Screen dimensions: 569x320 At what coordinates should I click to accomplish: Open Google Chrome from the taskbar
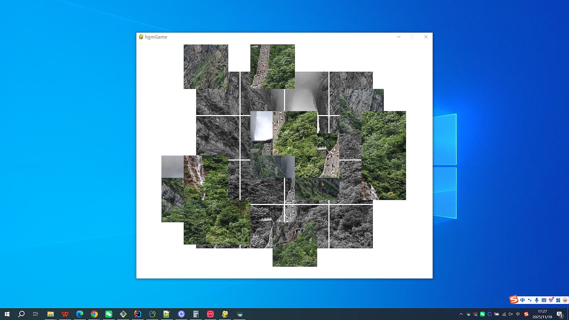pos(94,314)
